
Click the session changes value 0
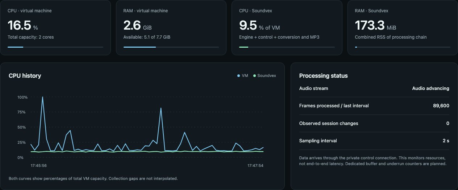(x=448, y=123)
